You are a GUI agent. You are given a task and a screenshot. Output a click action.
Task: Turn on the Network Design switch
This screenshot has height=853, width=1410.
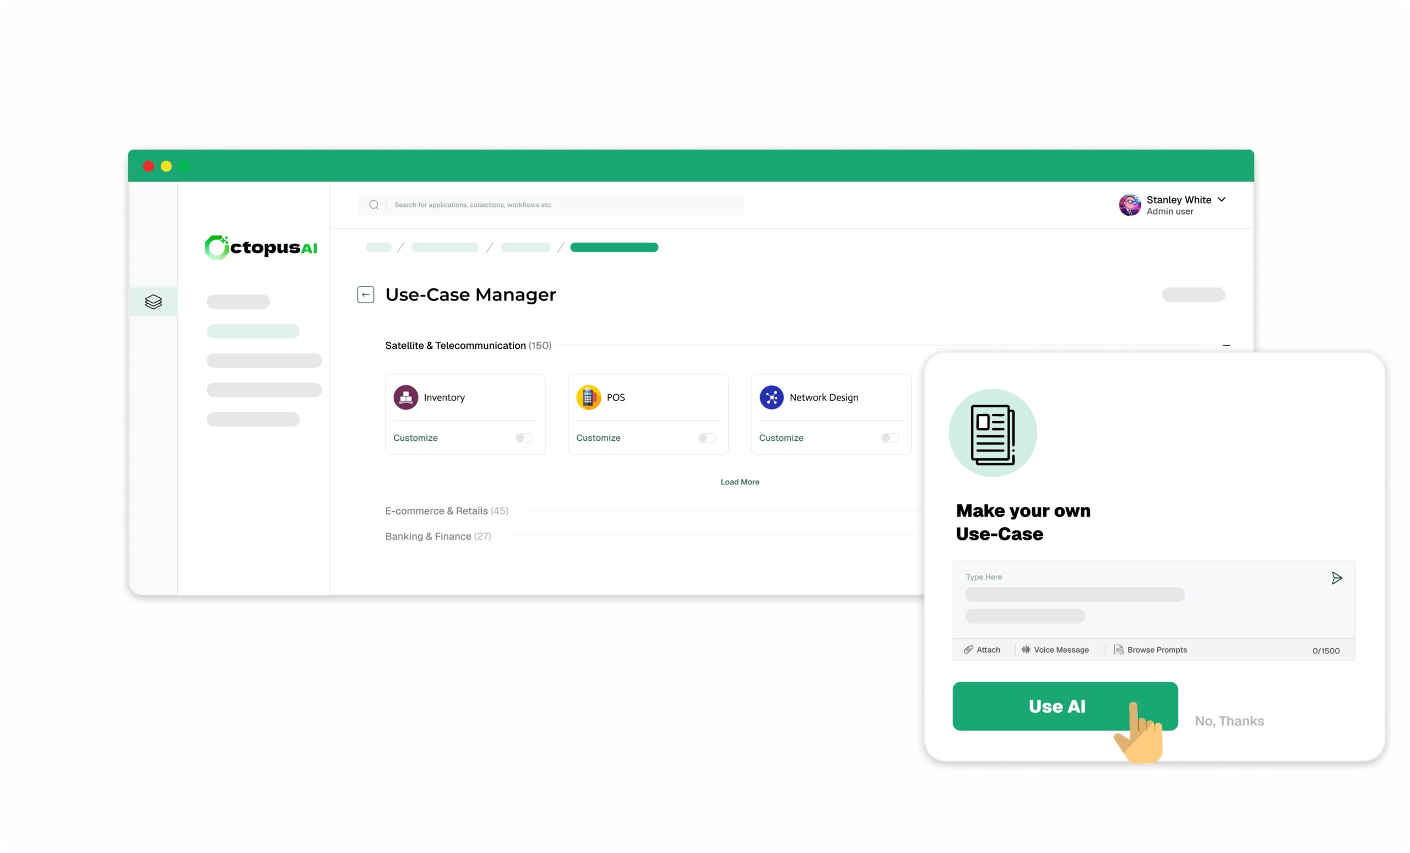890,438
